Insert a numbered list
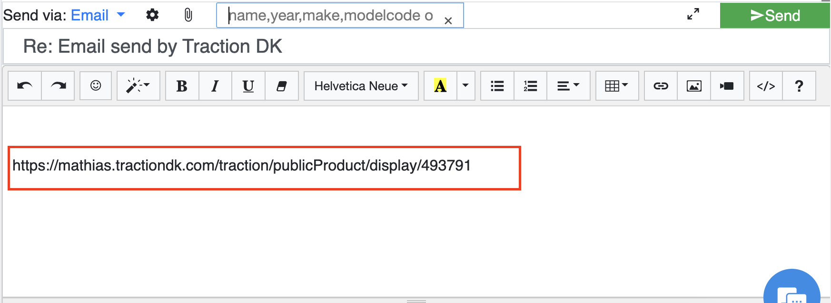 [531, 86]
